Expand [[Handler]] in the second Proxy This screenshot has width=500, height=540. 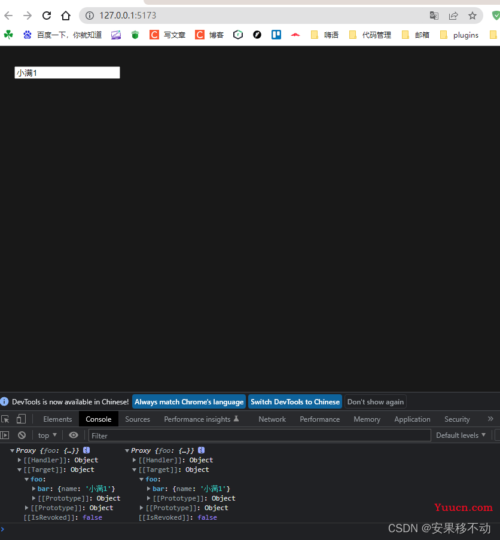click(x=134, y=460)
